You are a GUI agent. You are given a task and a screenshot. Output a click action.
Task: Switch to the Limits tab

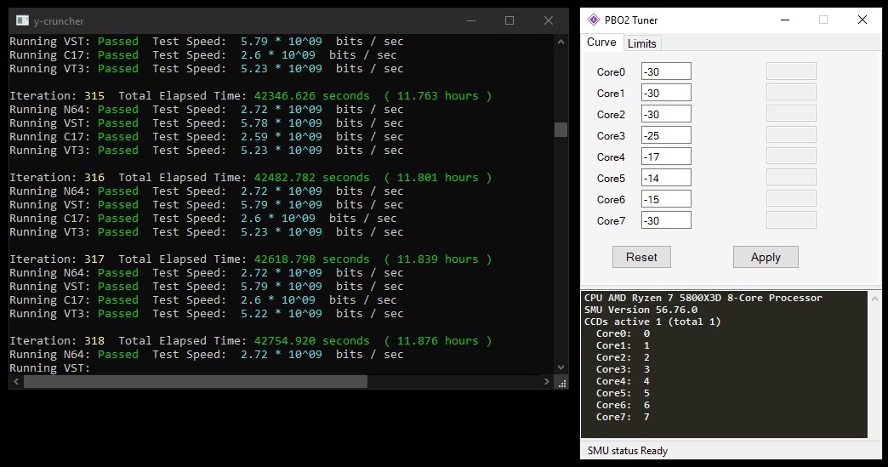641,43
